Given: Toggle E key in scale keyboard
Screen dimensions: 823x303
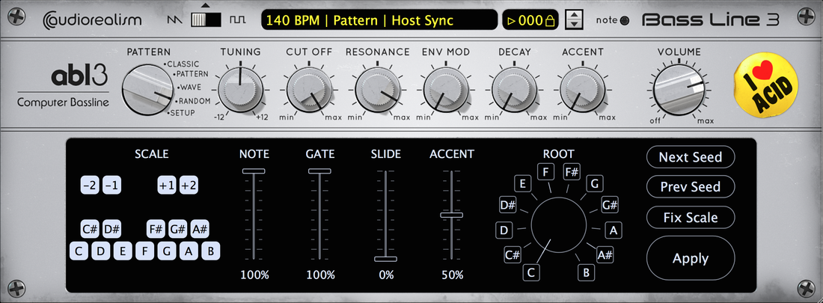Looking at the screenshot, I should tap(123, 251).
